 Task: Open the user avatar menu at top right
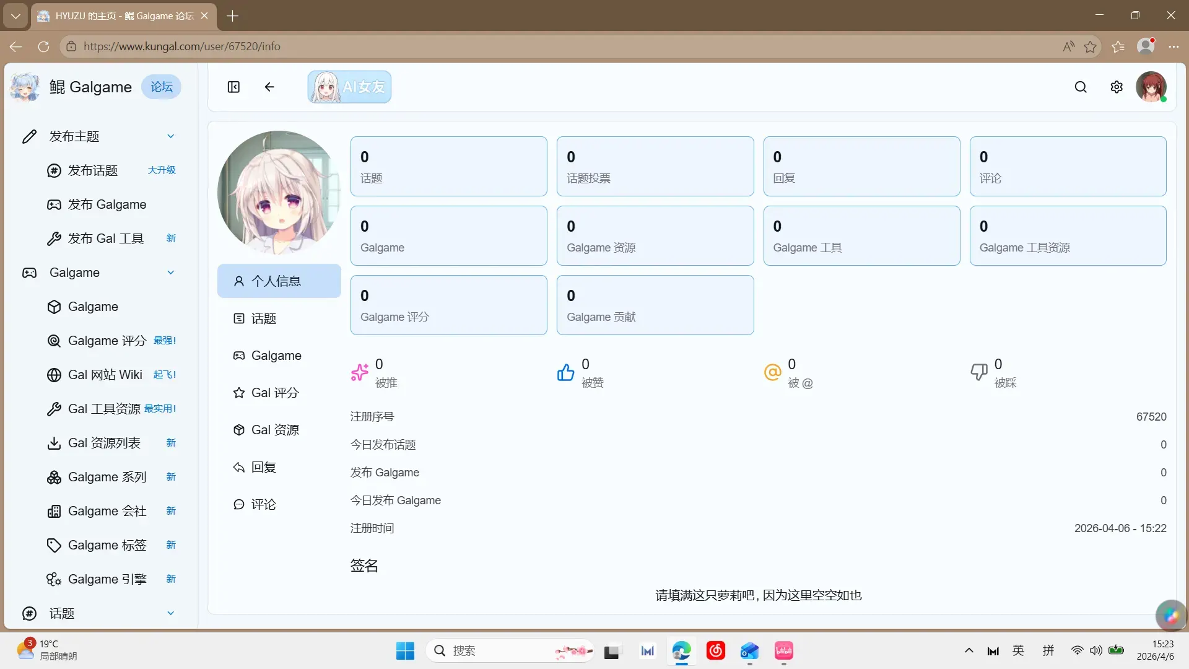click(1151, 87)
